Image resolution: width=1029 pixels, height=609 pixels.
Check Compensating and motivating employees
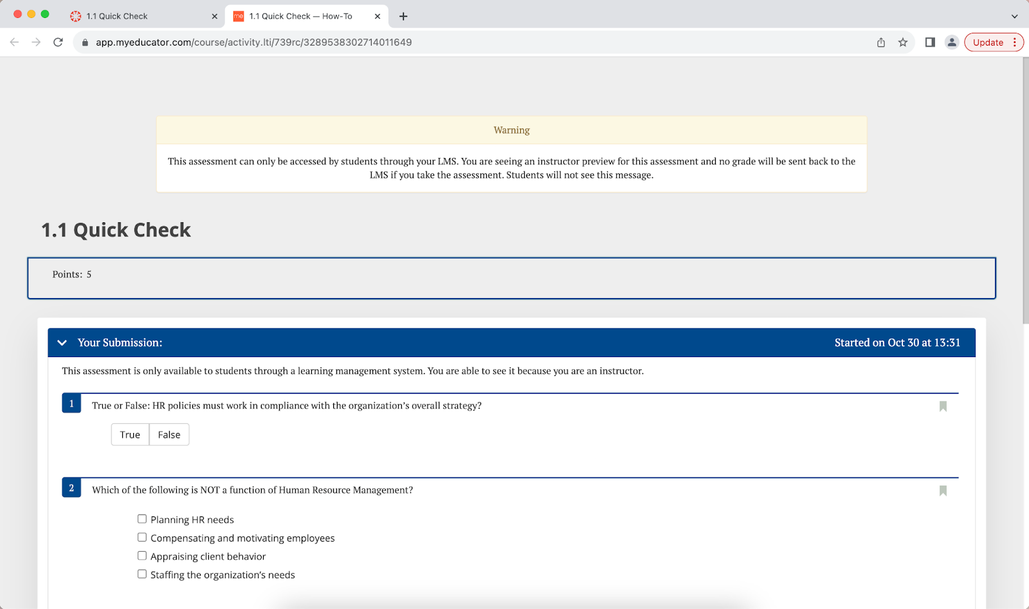click(142, 537)
